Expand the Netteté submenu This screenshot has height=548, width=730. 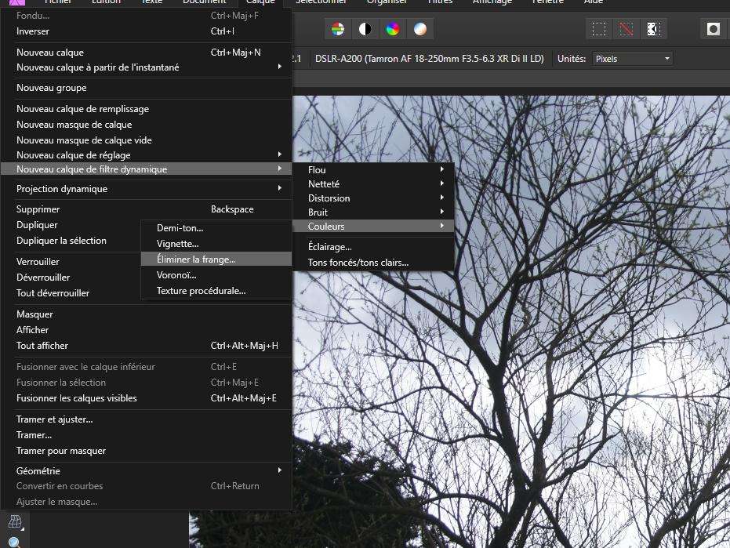click(x=373, y=184)
